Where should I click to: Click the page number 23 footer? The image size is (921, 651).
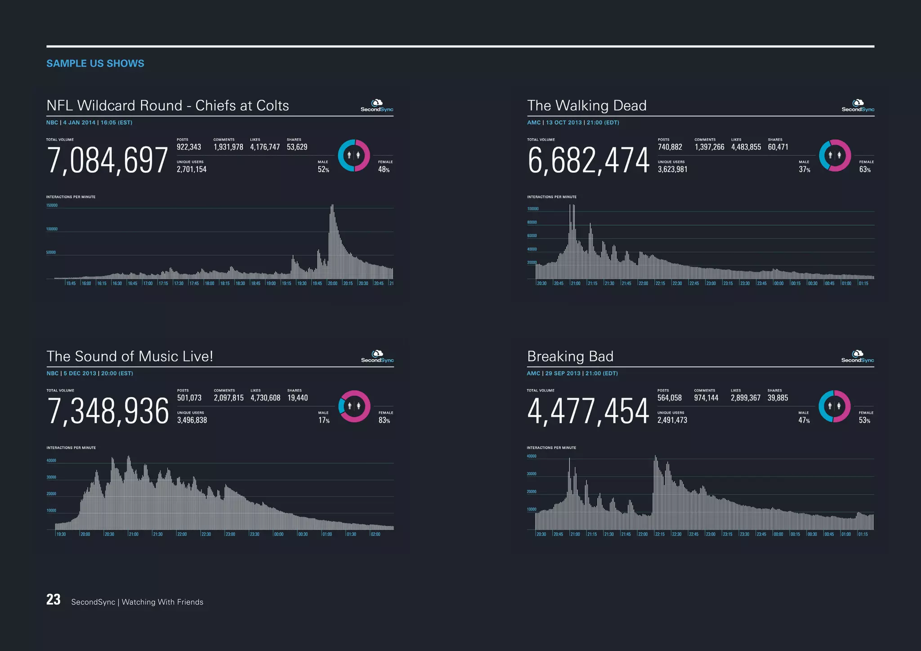point(54,600)
